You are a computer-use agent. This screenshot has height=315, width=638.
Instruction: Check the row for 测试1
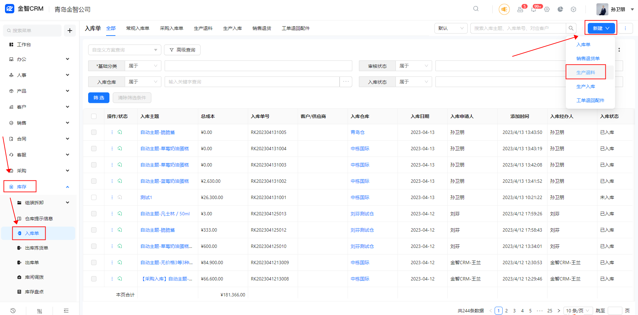94,197
